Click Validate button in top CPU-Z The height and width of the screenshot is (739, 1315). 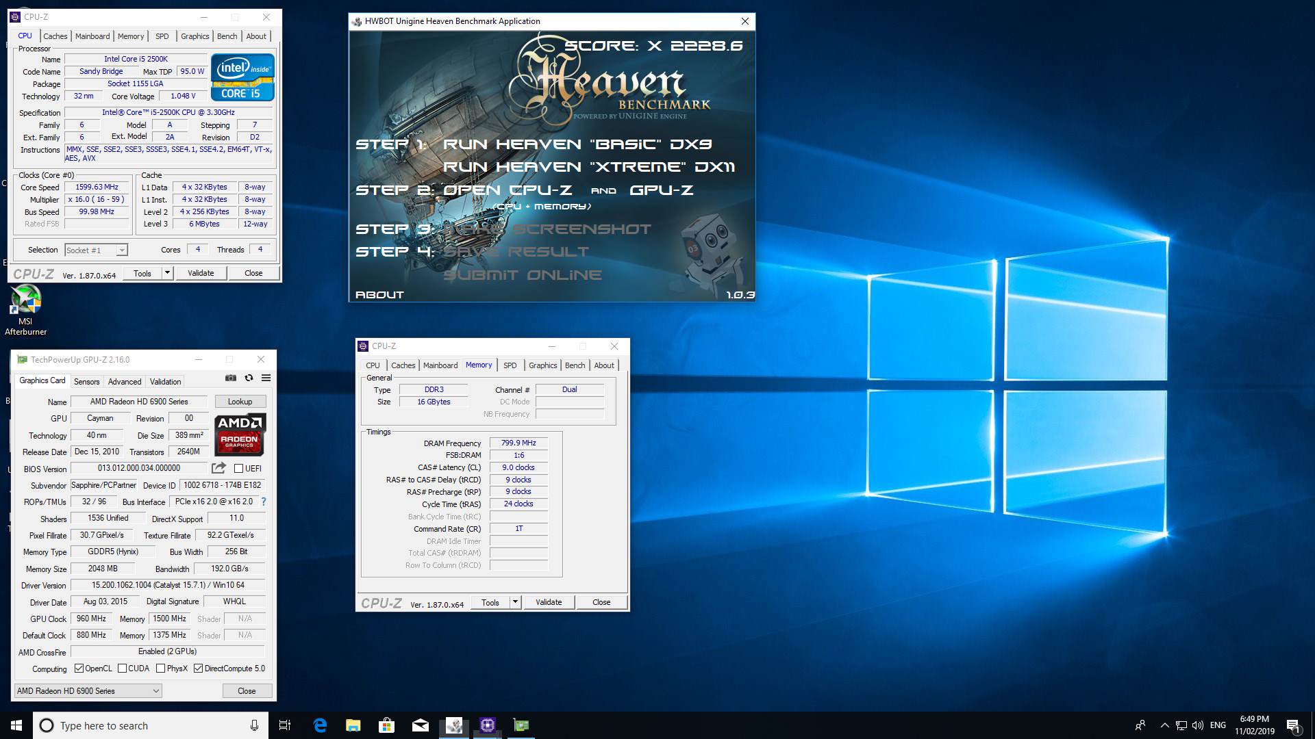click(201, 273)
